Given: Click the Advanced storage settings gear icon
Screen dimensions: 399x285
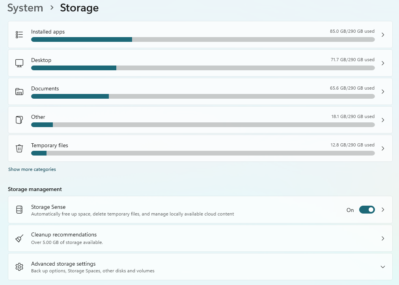Looking at the screenshot, I should tap(19, 267).
